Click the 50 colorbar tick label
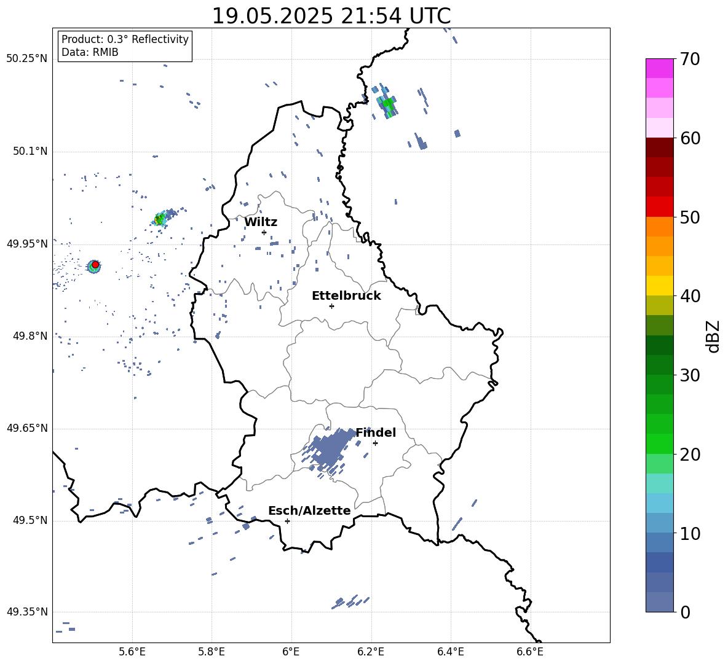The height and width of the screenshot is (664, 728). click(x=689, y=217)
